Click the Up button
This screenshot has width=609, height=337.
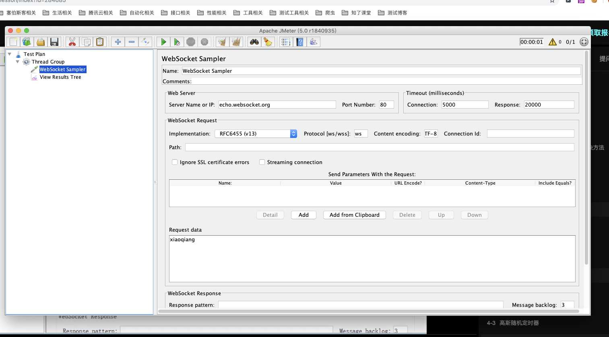442,215
